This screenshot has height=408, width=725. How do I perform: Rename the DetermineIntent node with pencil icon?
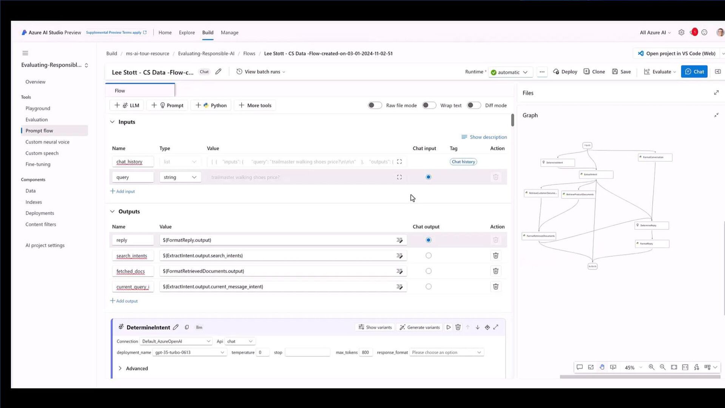(176, 327)
